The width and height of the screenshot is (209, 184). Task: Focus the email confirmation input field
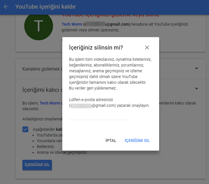pyautogui.click(x=98, y=116)
